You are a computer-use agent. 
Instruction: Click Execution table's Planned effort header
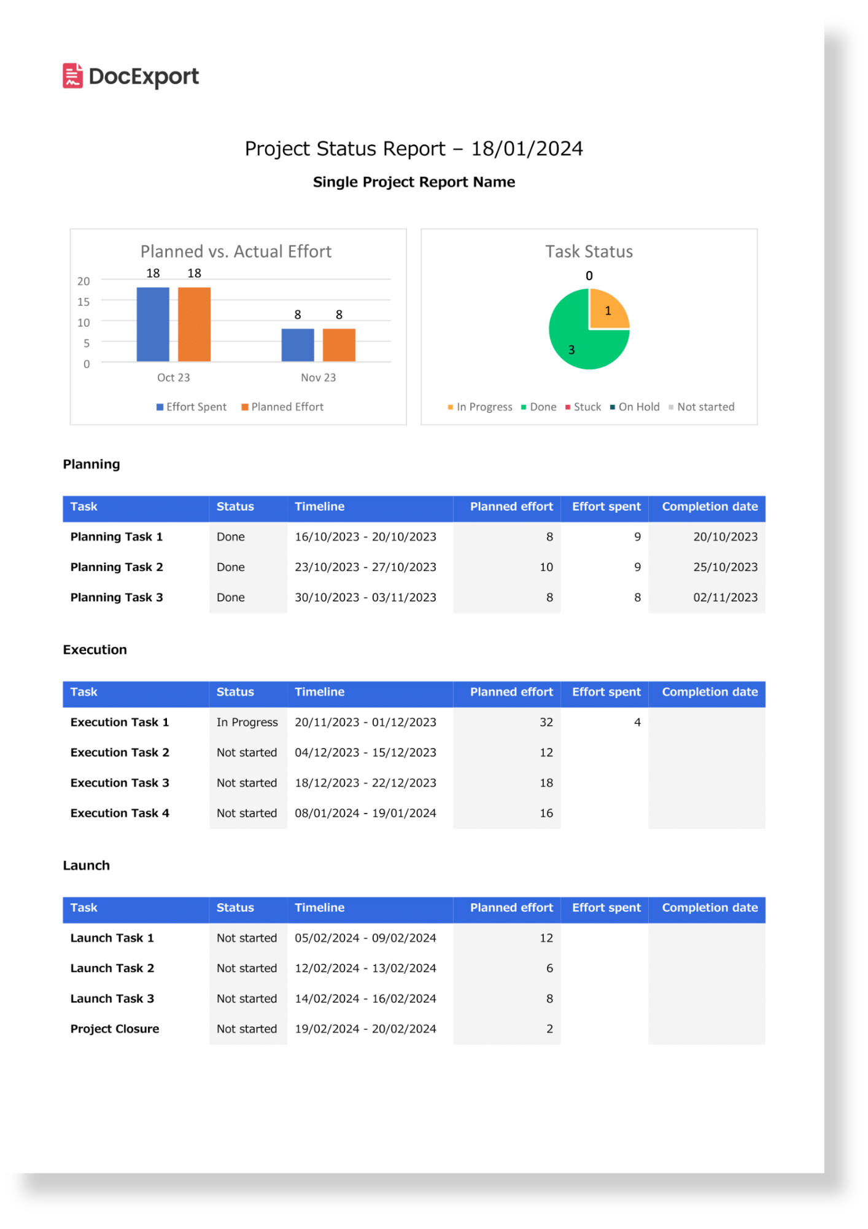(x=511, y=693)
